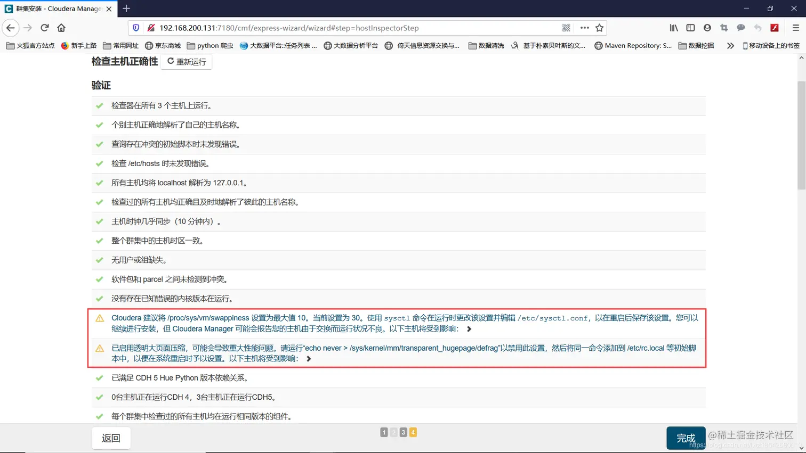806x453 pixels.
Task: Expand affected hosts for swappiness warning
Action: tap(469, 329)
